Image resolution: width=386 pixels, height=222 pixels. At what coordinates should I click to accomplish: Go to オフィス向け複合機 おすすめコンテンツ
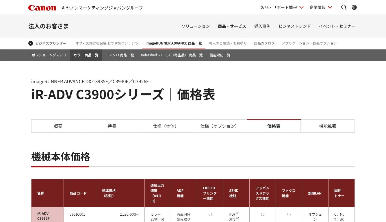107,43
